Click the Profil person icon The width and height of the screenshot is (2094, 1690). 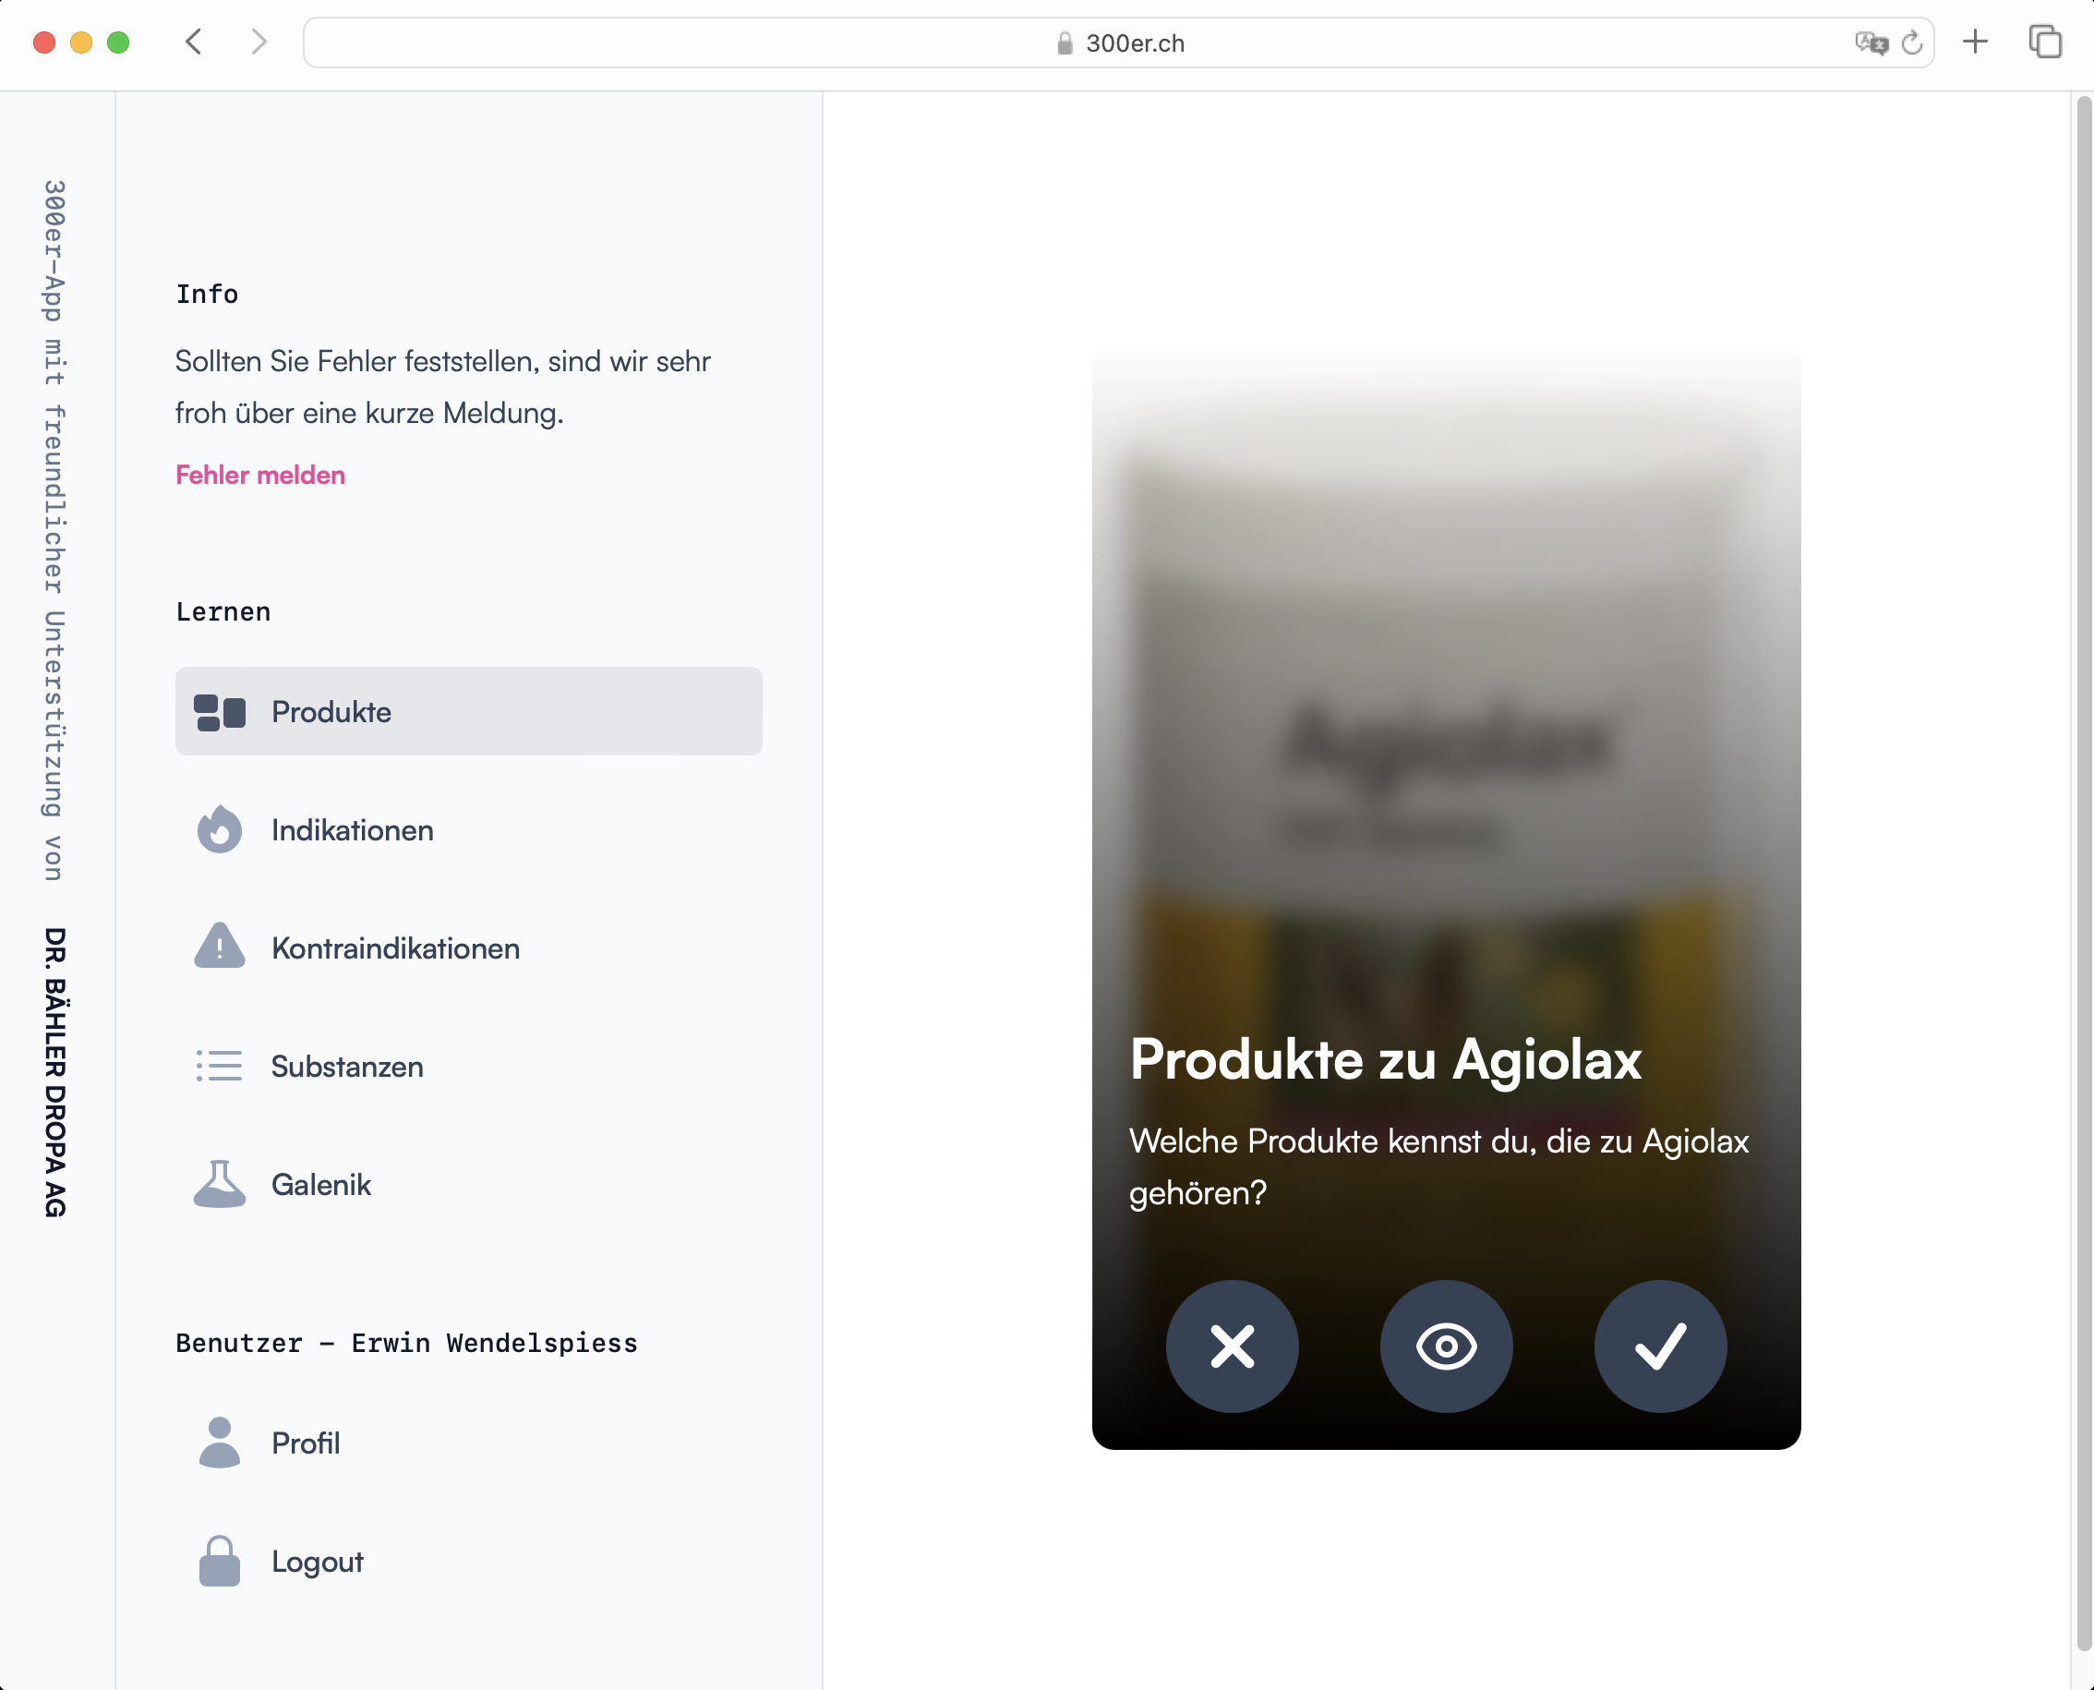click(x=219, y=1443)
